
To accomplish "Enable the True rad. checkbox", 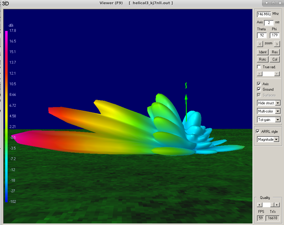I will click(259, 67).
